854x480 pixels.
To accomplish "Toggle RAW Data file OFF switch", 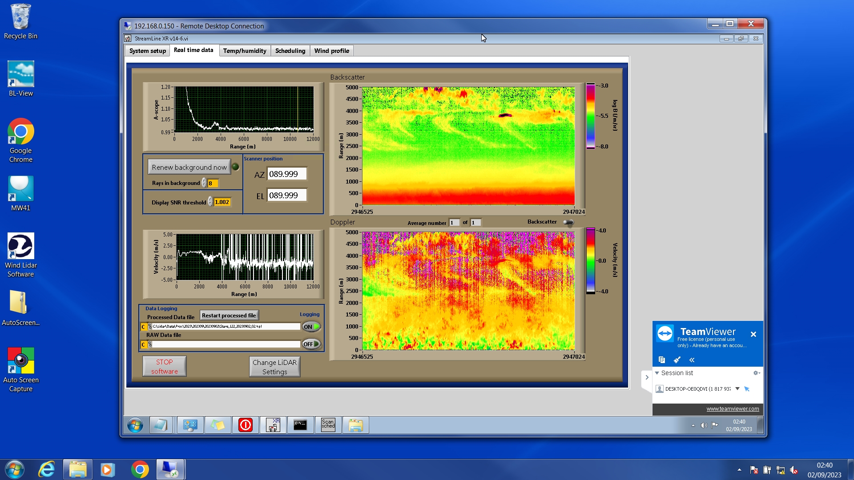I will point(311,344).
